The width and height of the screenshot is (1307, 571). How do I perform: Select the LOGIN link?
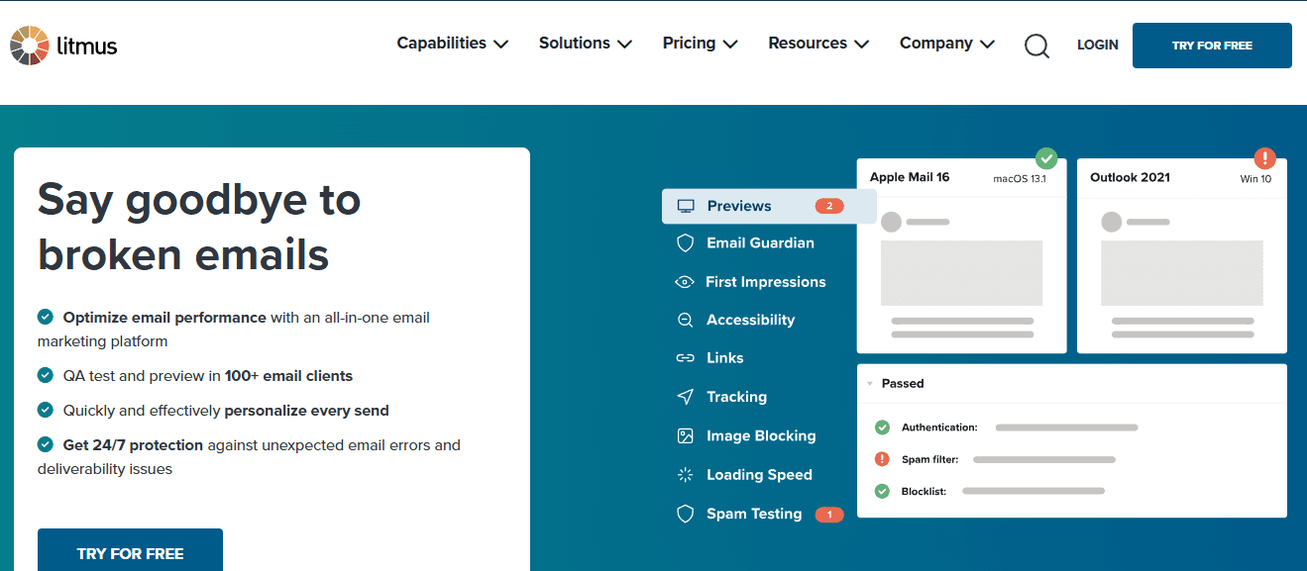tap(1097, 45)
